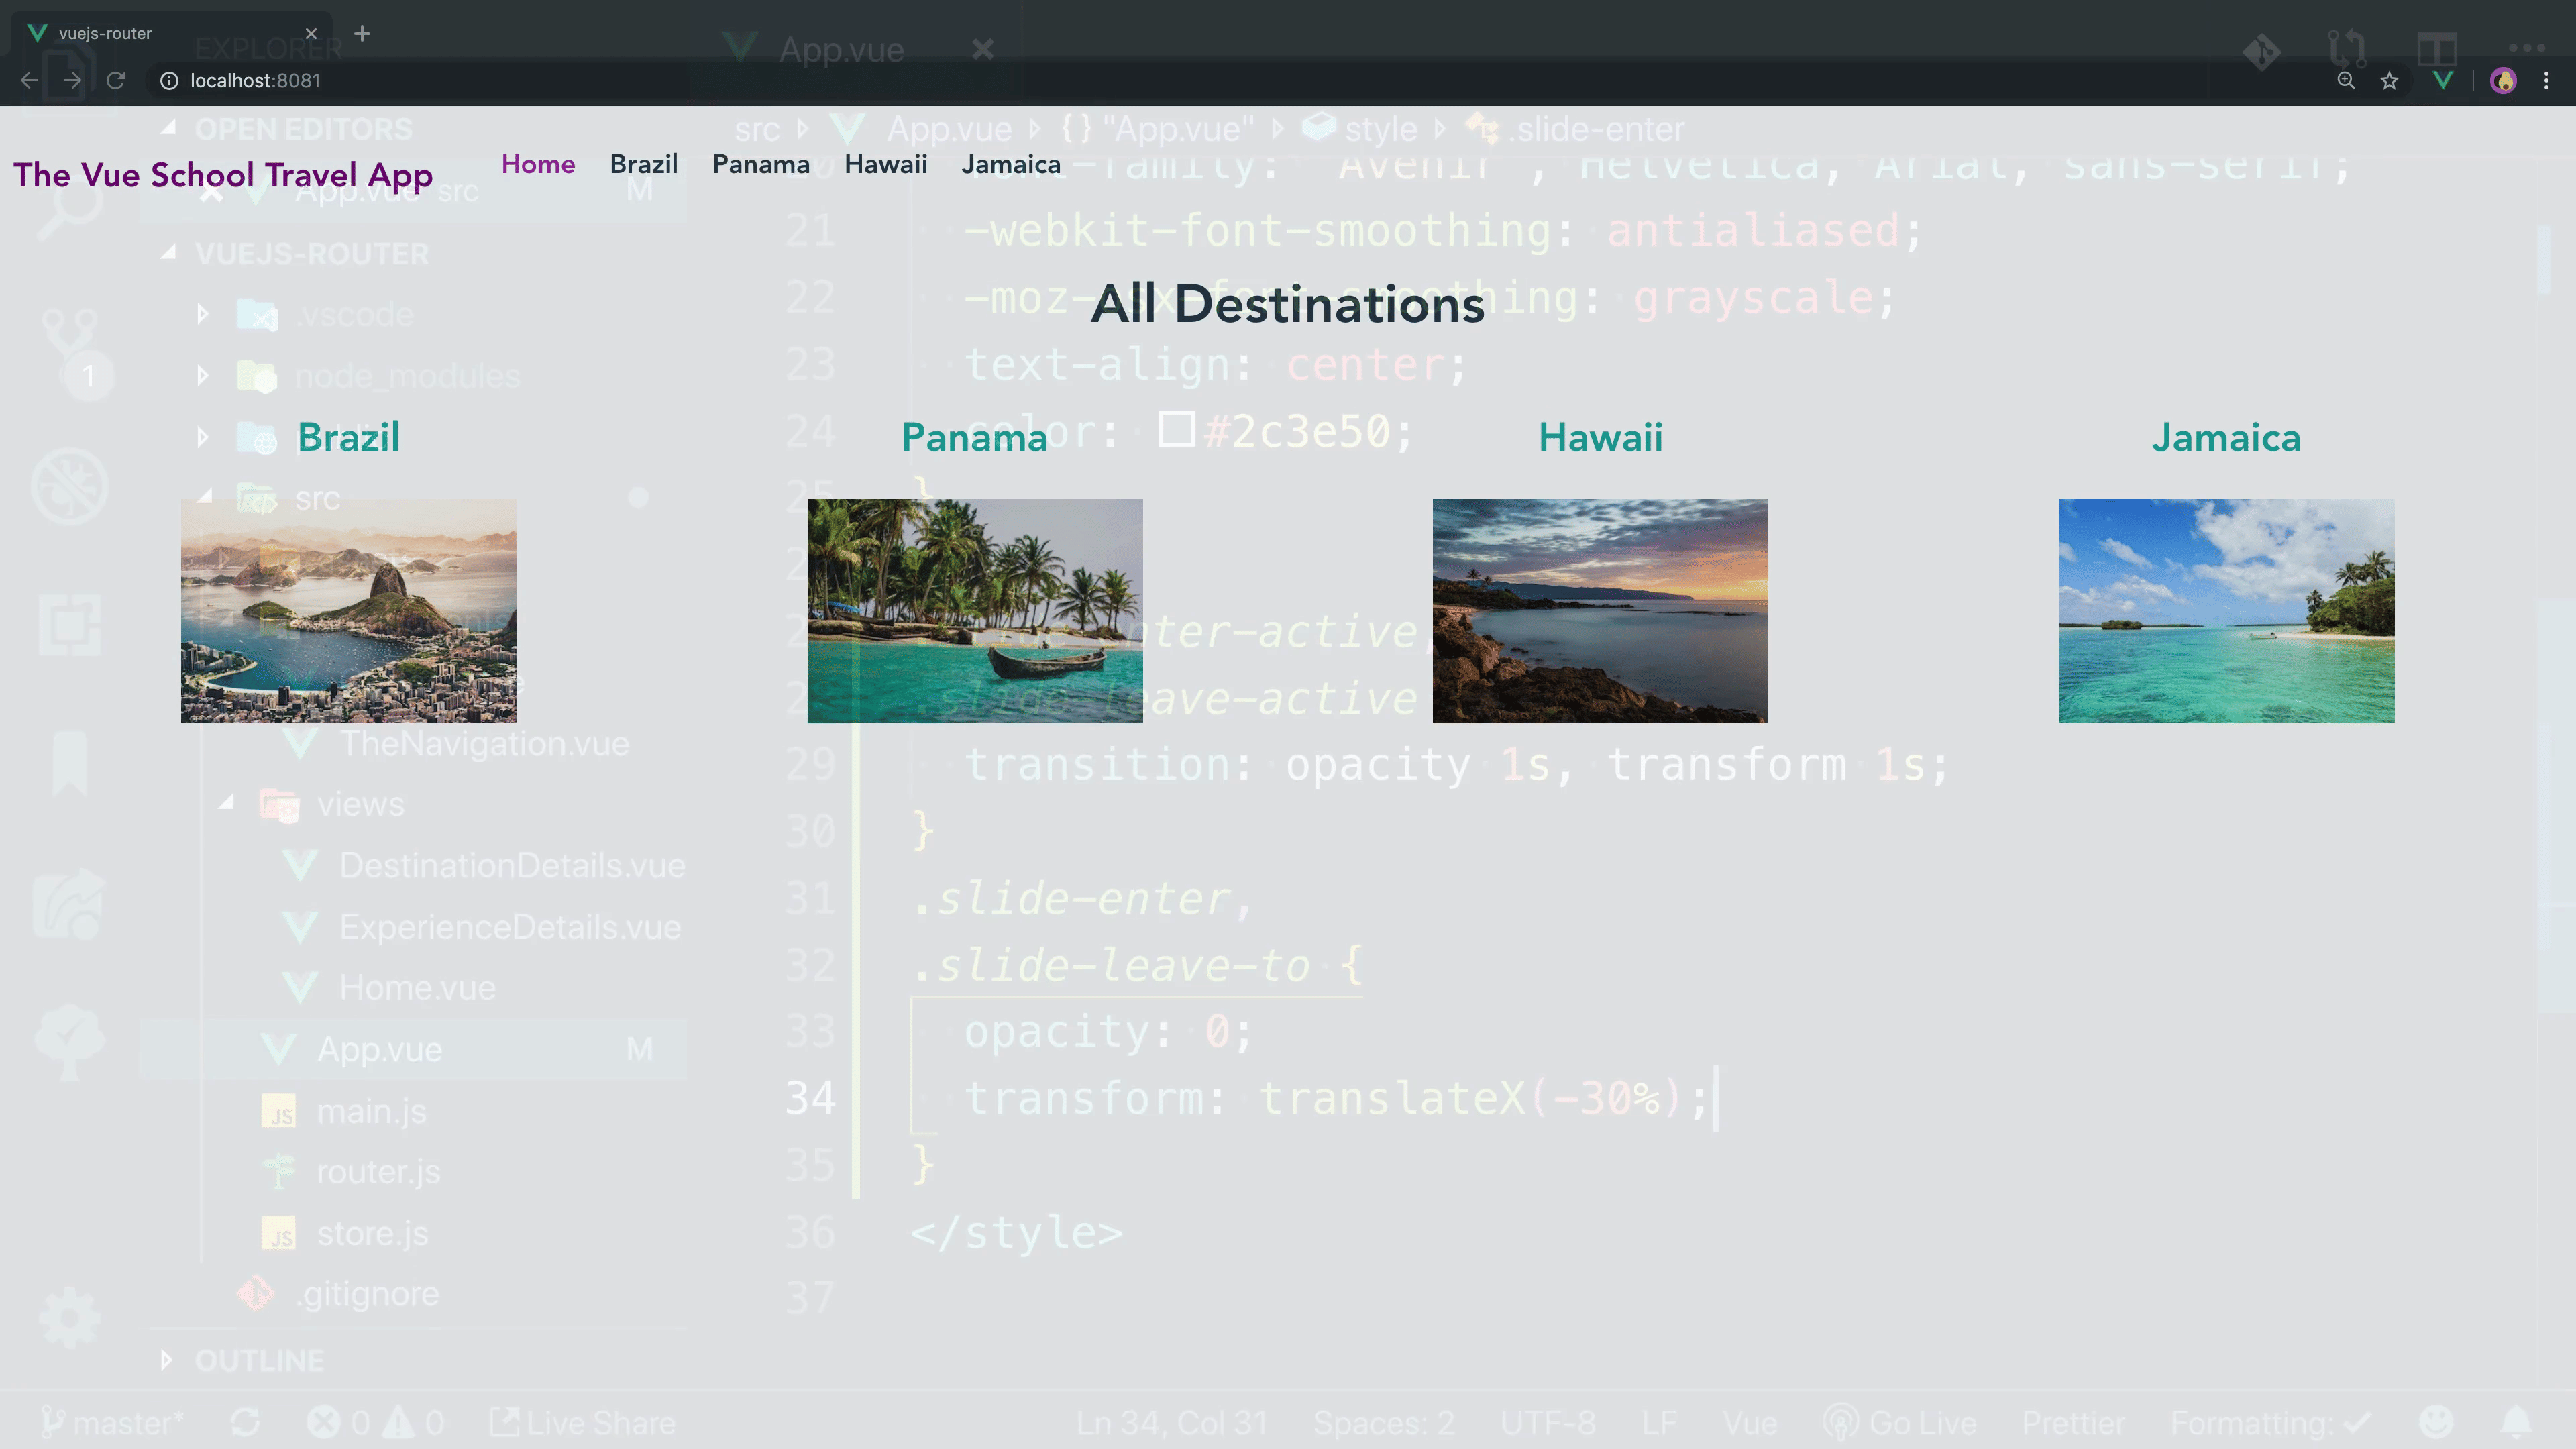Open the Hawaii destination heading
Viewport: 2576px width, 1449px height.
(x=1600, y=437)
